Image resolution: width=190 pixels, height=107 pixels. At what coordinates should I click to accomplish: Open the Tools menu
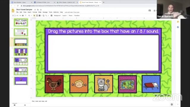click(50, 12)
